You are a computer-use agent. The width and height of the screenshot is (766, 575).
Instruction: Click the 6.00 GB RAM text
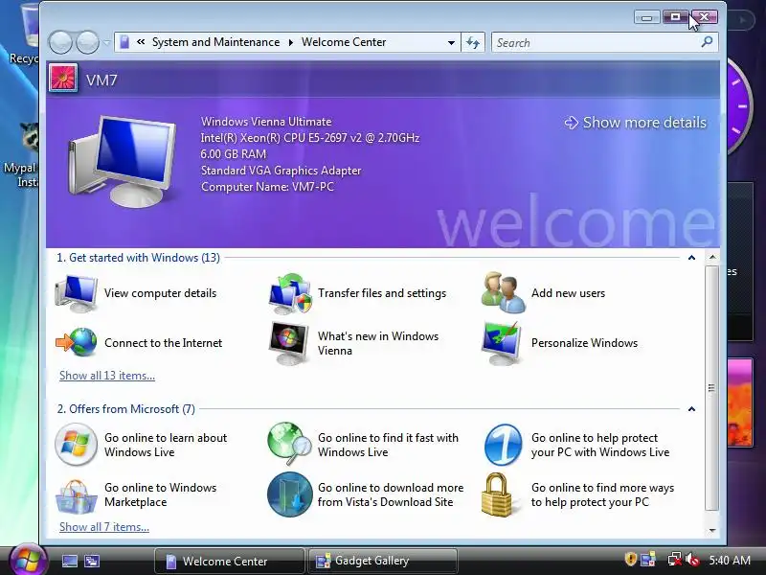click(x=234, y=154)
